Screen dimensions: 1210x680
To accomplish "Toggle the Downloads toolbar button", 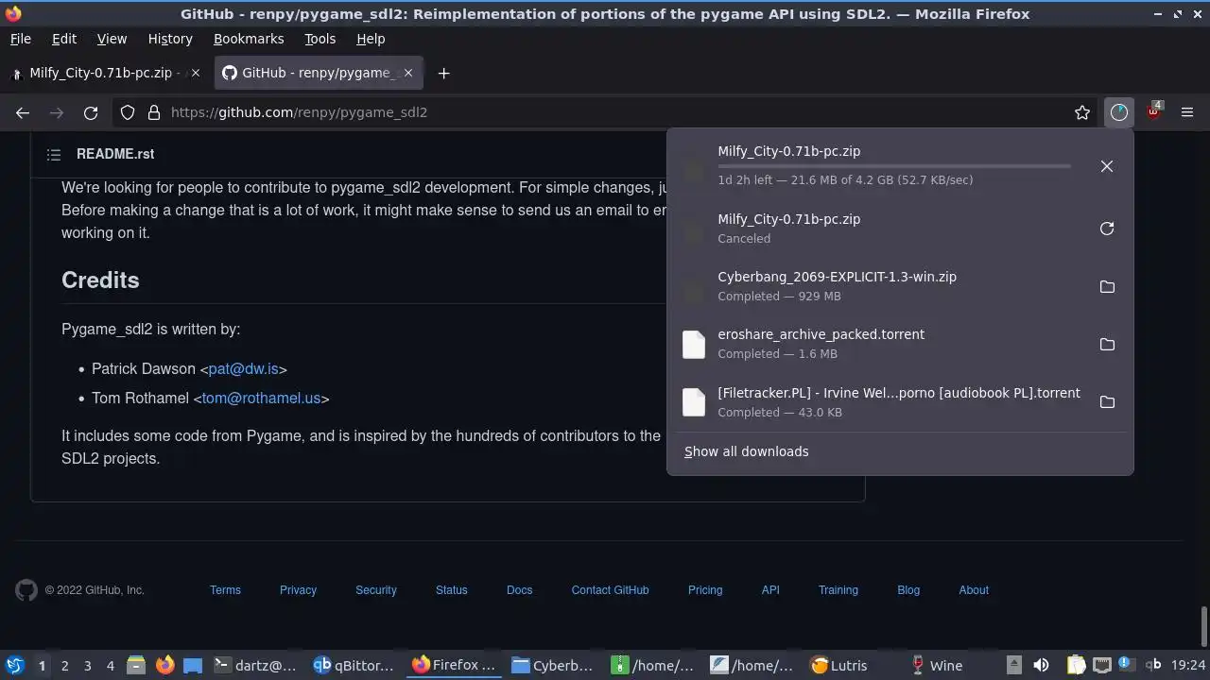I will [1119, 112].
